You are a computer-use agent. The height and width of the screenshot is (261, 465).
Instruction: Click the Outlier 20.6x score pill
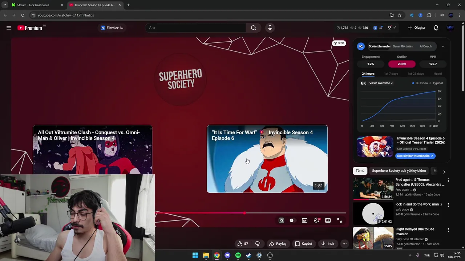point(402,64)
